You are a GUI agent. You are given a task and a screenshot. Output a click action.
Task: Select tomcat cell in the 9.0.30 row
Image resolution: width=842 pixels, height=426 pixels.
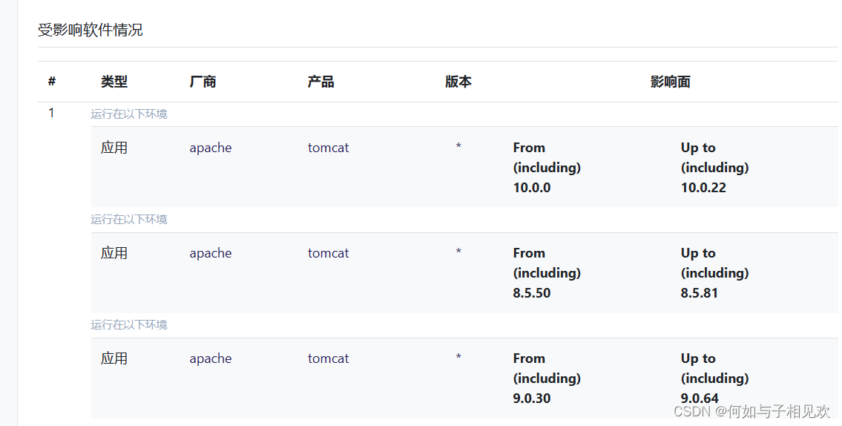pos(328,358)
